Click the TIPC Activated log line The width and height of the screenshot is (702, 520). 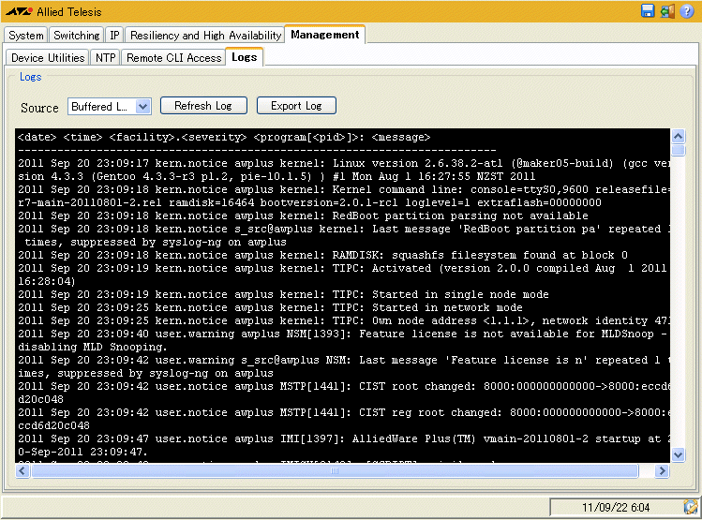[x=342, y=275]
